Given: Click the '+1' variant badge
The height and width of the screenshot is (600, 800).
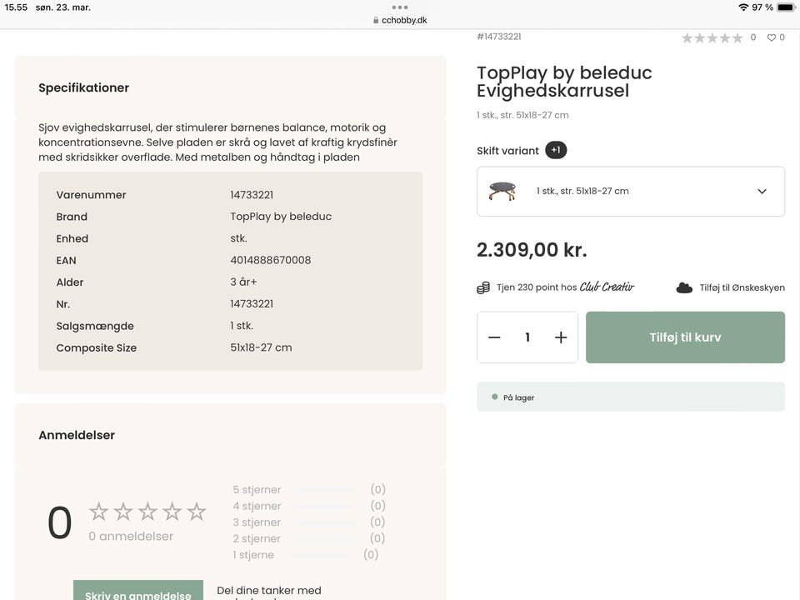Looking at the screenshot, I should (x=556, y=151).
